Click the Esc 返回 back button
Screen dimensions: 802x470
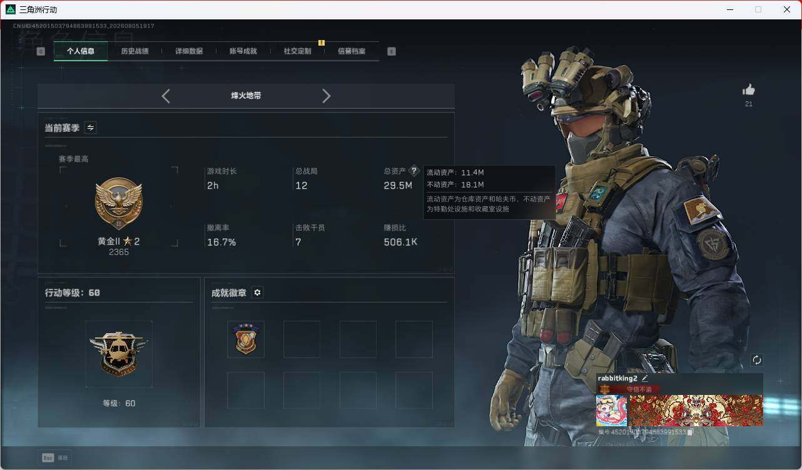click(x=55, y=457)
